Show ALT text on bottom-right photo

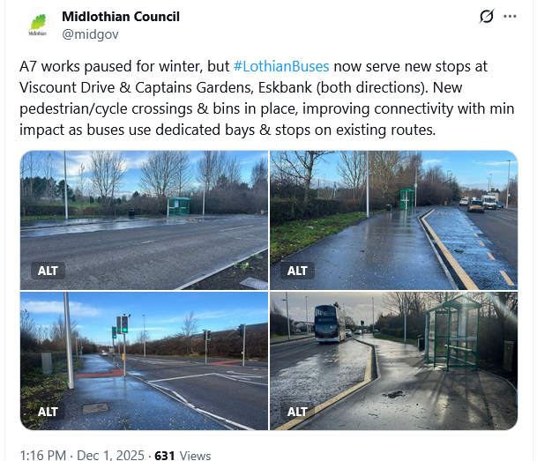(x=297, y=412)
